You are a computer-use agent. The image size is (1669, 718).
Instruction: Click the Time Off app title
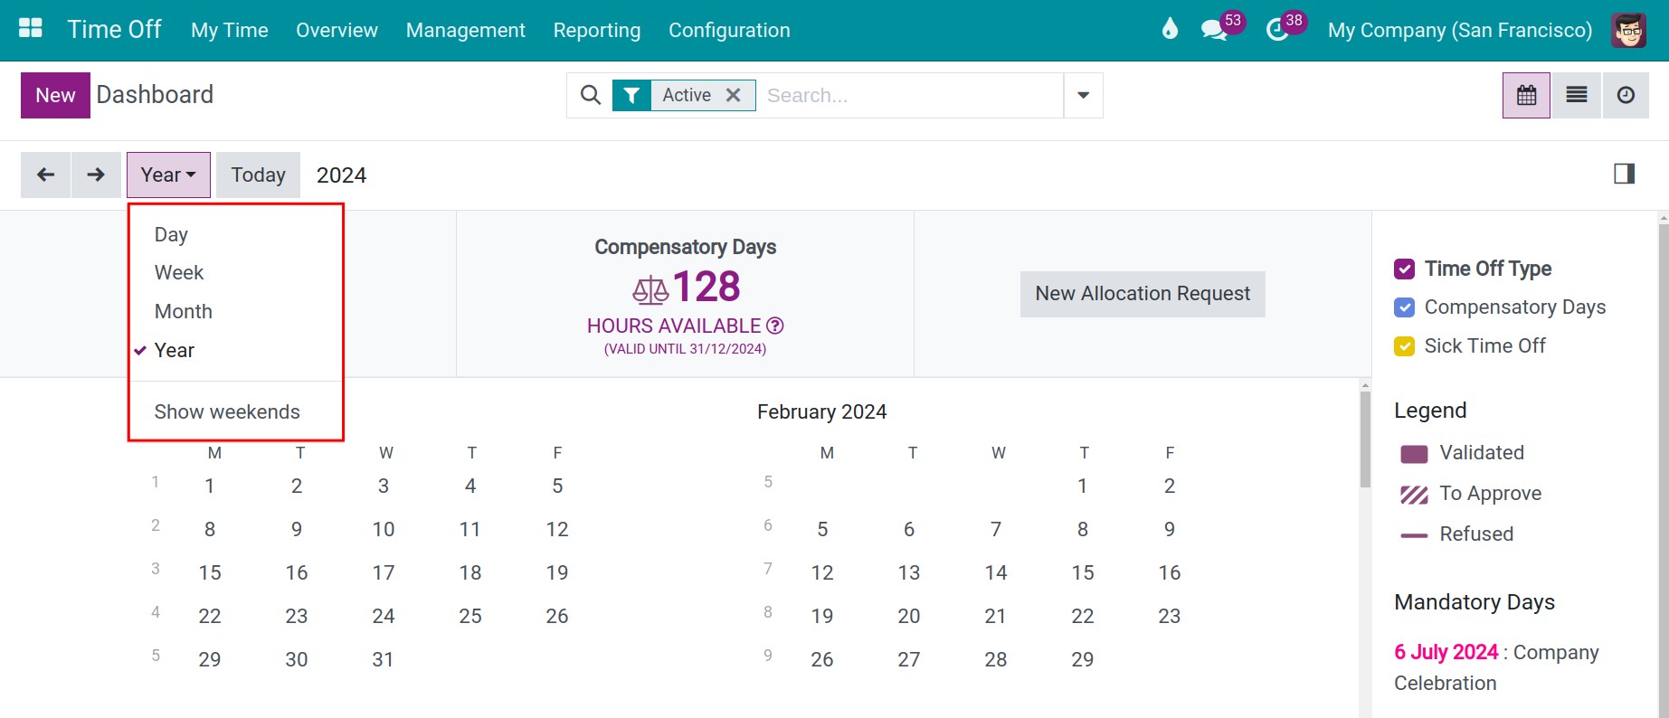pyautogui.click(x=114, y=29)
